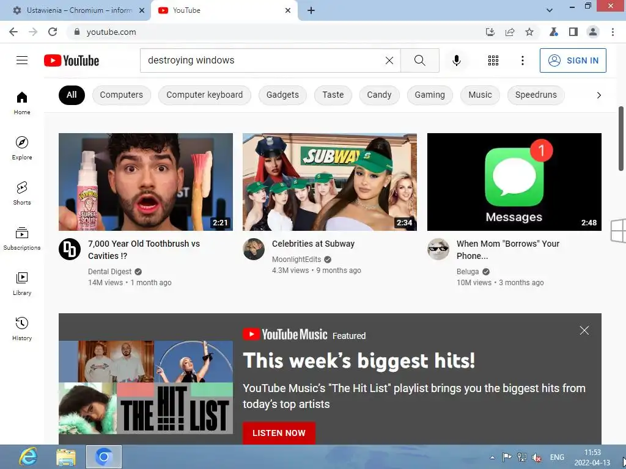Open Explore in the sidebar
626x469 pixels.
(22, 148)
